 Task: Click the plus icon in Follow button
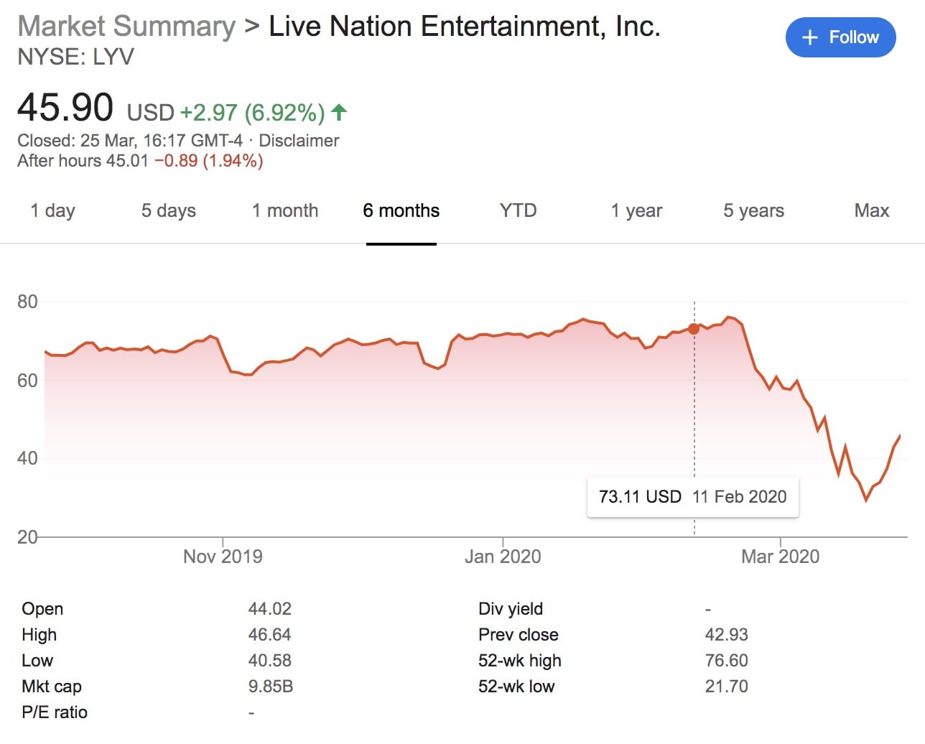pos(809,37)
